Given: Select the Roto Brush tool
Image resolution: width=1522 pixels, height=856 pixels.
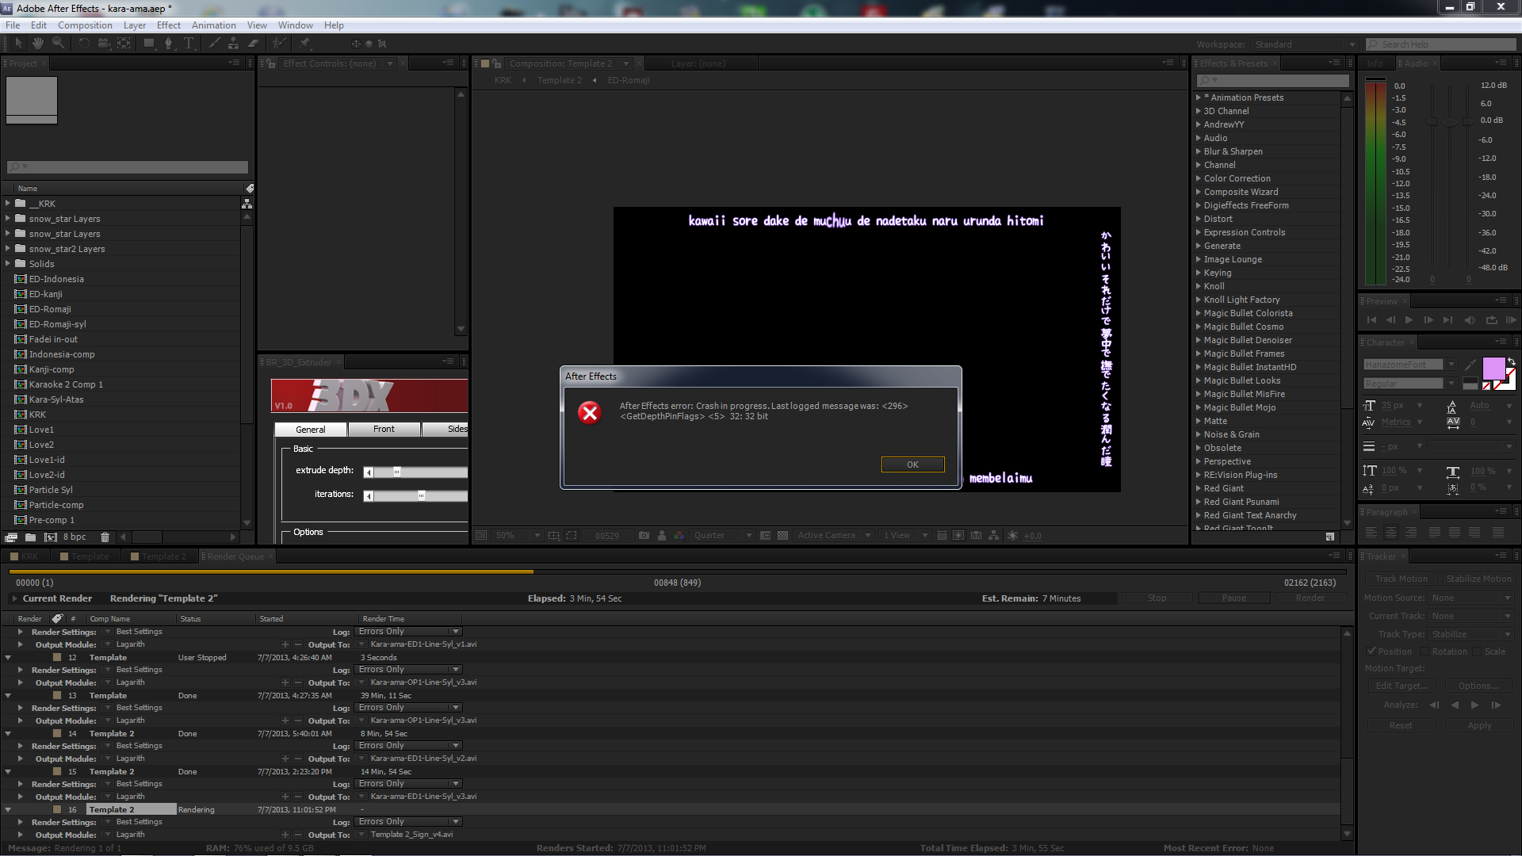Looking at the screenshot, I should coord(279,43).
